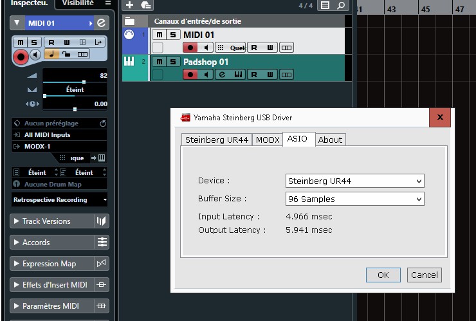
Task: Click the Paramètres MIDI section icon
Action: tap(102, 306)
